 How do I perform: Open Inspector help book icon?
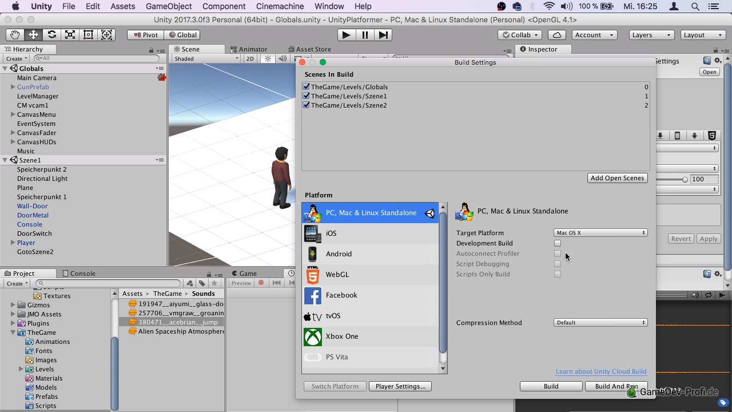coord(707,61)
